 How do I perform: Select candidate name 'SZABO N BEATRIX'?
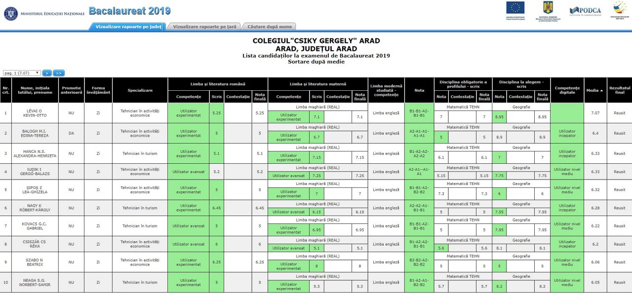[x=35, y=262]
